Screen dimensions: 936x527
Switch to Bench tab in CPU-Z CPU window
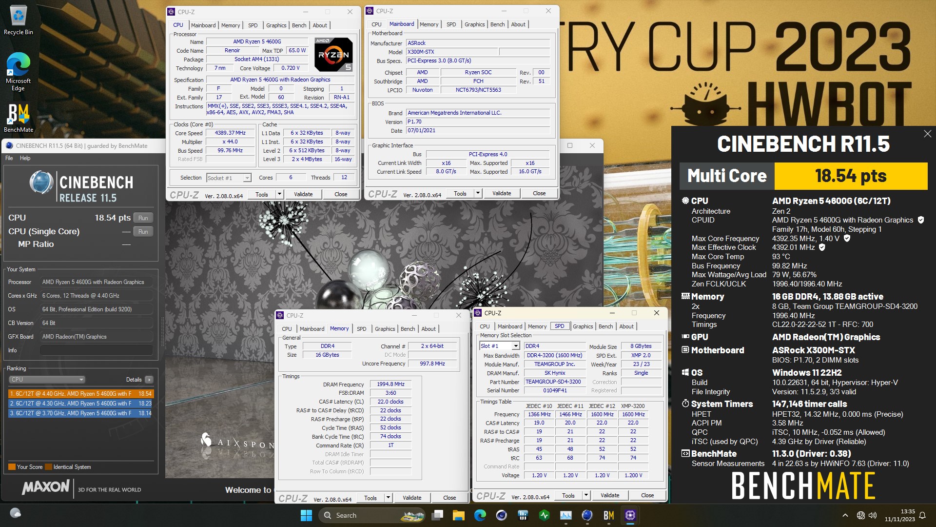click(x=299, y=25)
